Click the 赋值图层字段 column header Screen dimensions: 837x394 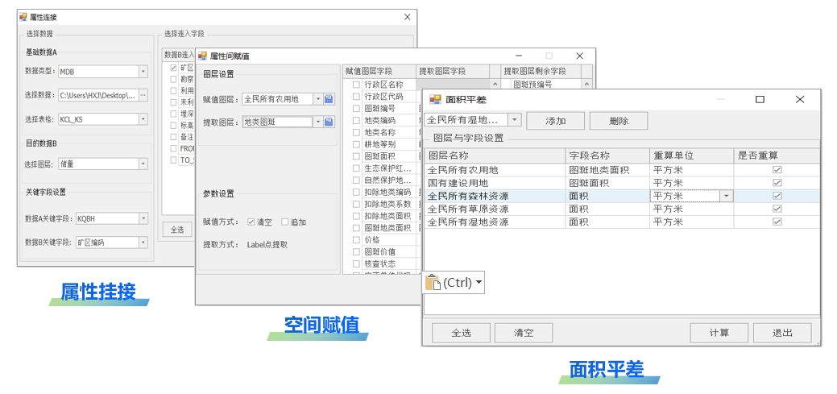click(379, 71)
